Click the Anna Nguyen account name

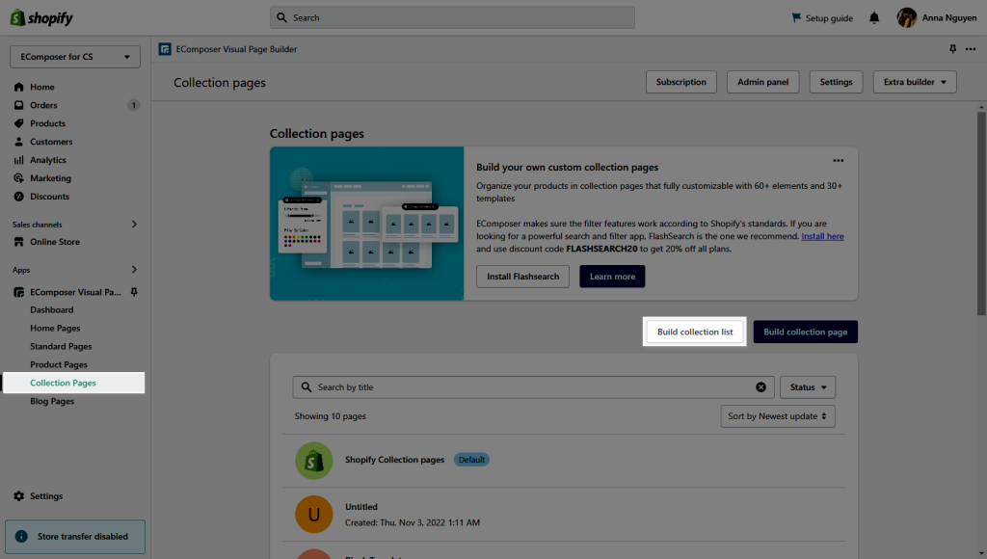coord(949,17)
